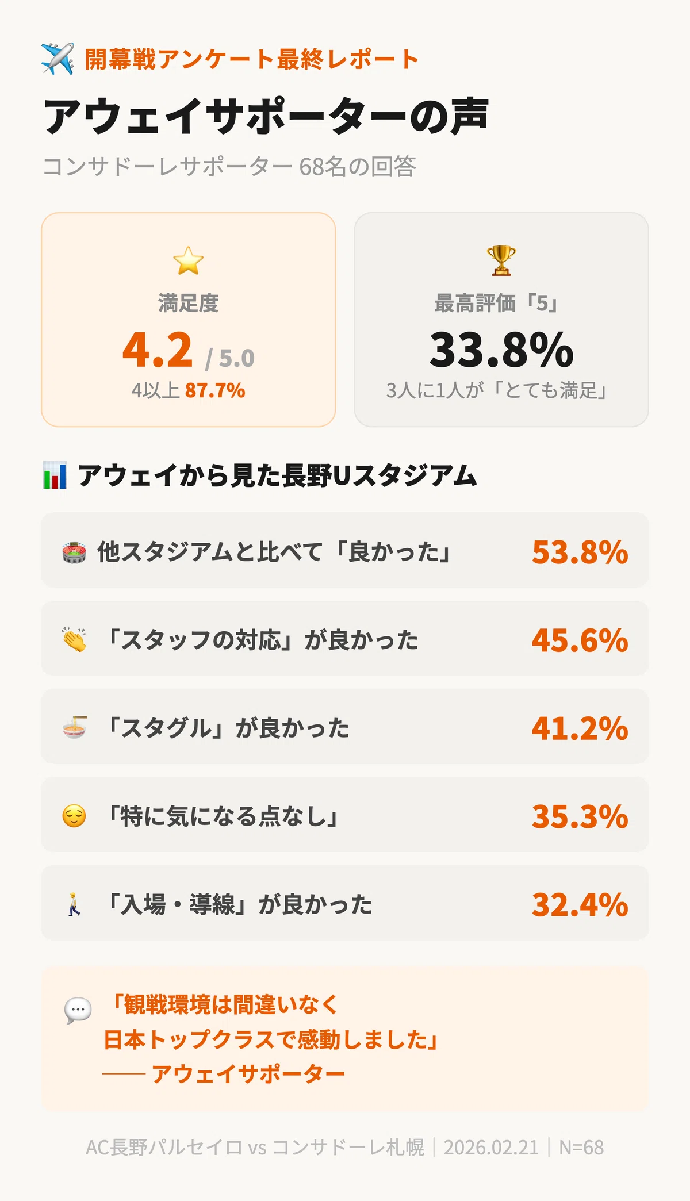The width and height of the screenshot is (690, 1201).
Task: Select the 最高評価「5」33.8% card
Action: coord(501,320)
